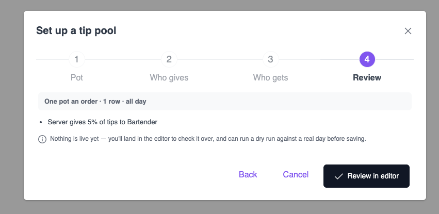Cancel the tip pool setup
Image resolution: width=439 pixels, height=214 pixels.
[296, 175]
